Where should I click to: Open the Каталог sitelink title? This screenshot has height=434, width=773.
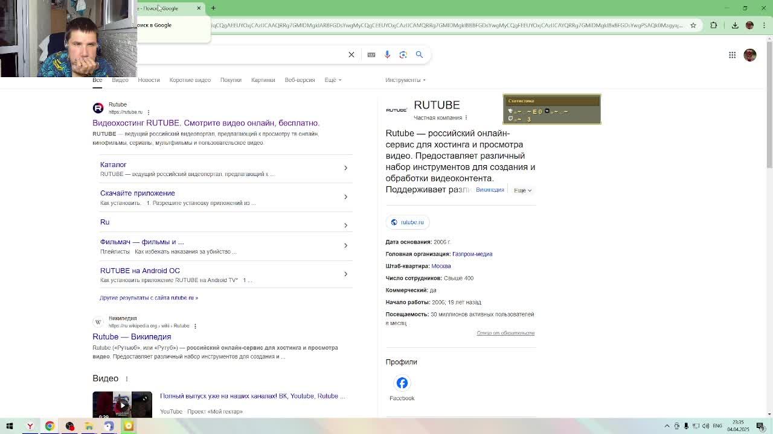coord(113,165)
